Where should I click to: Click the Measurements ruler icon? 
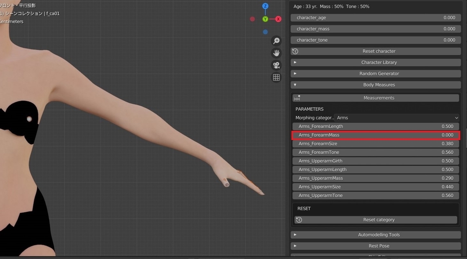(x=297, y=98)
